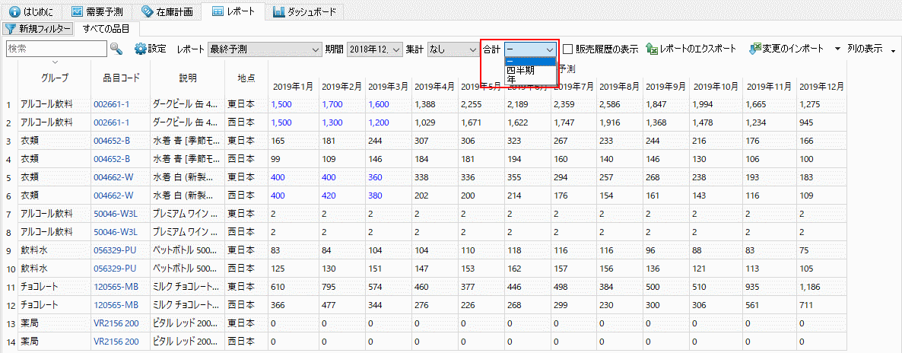Click the 需要予測 tab chart icon
The image size is (902, 353).
tap(78, 12)
